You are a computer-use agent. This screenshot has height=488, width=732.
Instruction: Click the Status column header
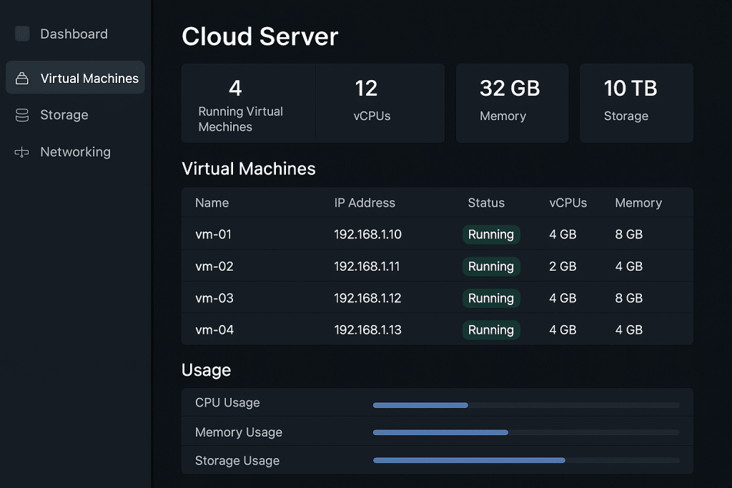click(x=486, y=203)
